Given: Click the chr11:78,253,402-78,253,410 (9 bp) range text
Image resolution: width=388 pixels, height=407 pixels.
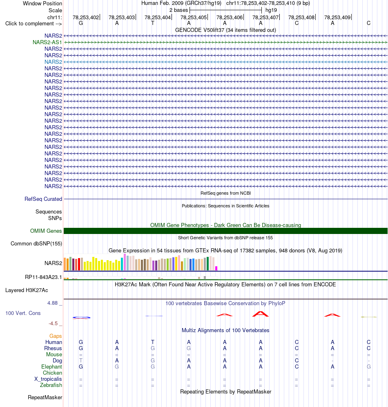Looking at the screenshot, I should pyautogui.click(x=268, y=3).
